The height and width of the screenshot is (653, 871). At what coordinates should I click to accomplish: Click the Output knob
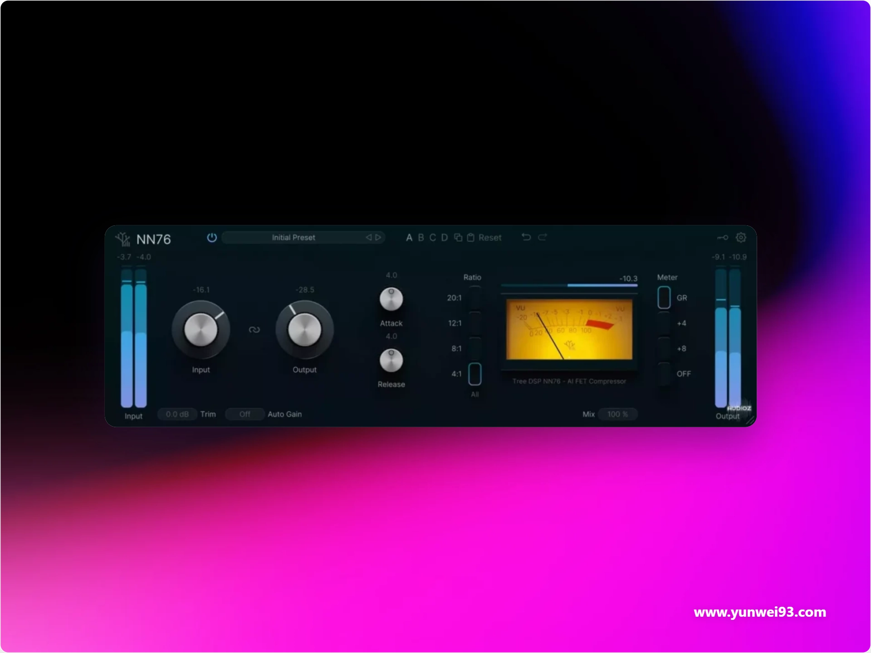pos(305,330)
